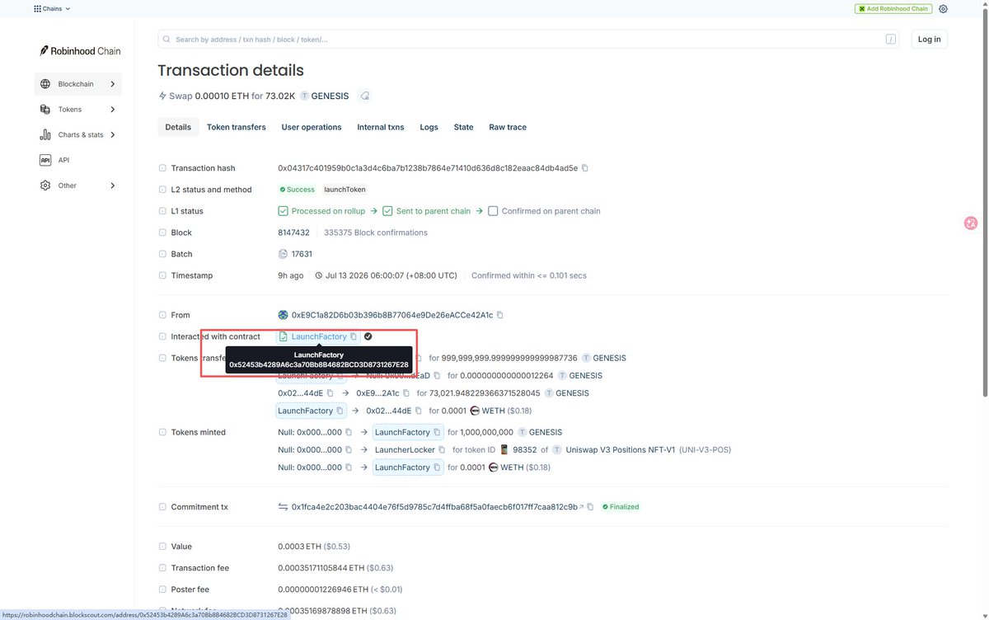Open token ID 98352 link
989x620 pixels.
pos(524,450)
